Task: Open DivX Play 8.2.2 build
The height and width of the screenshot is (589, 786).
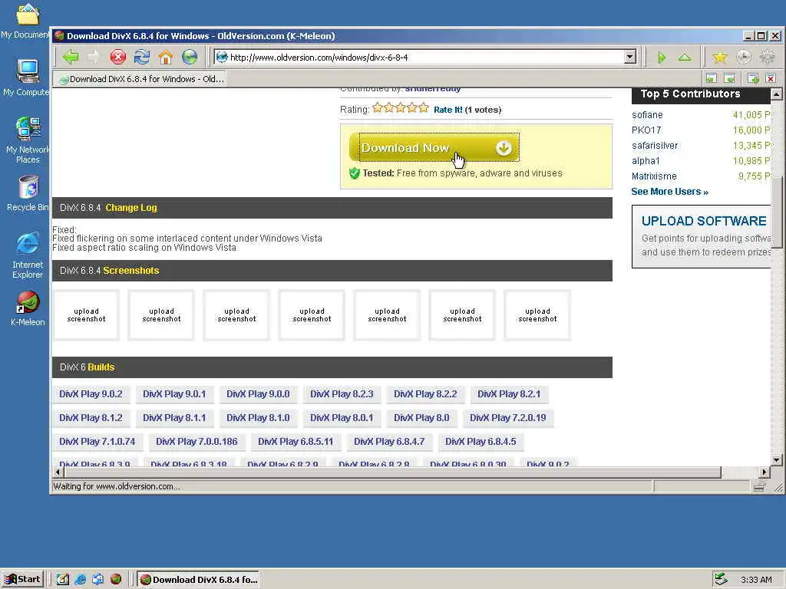Action: pyautogui.click(x=425, y=394)
